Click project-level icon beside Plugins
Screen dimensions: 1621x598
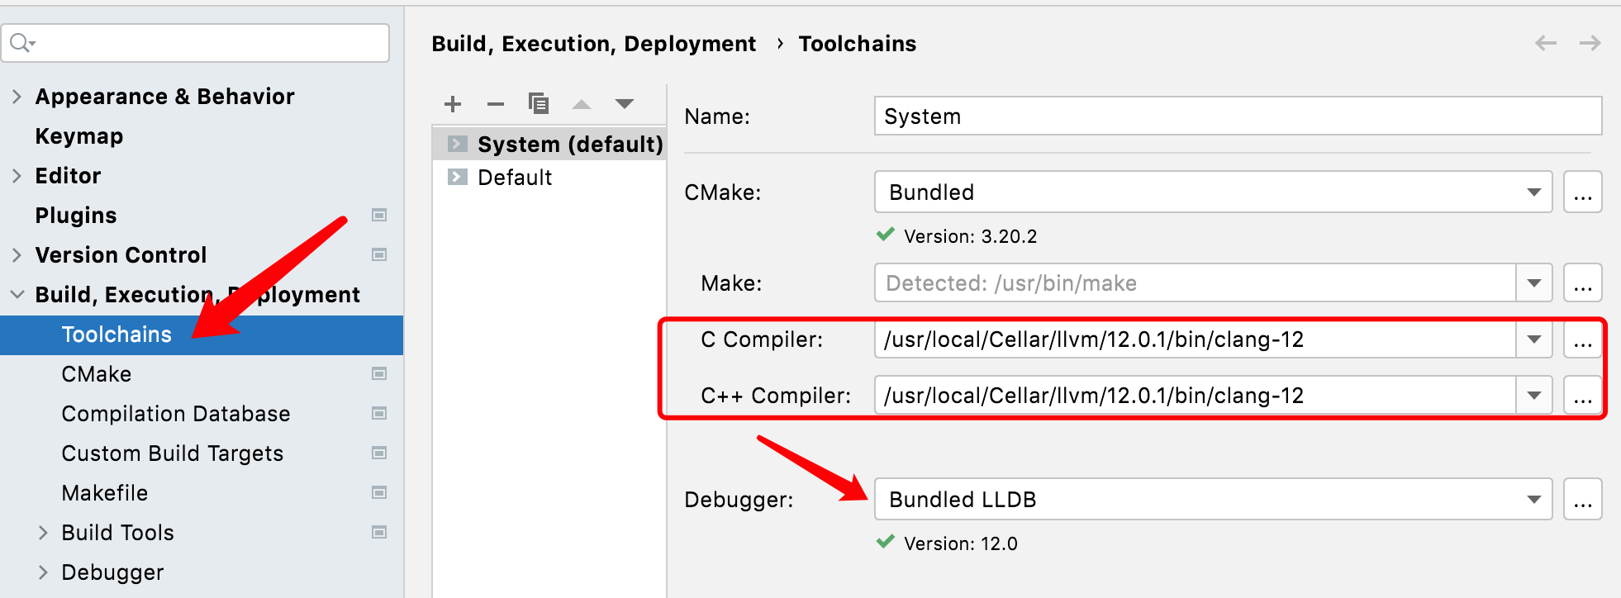coord(379,216)
